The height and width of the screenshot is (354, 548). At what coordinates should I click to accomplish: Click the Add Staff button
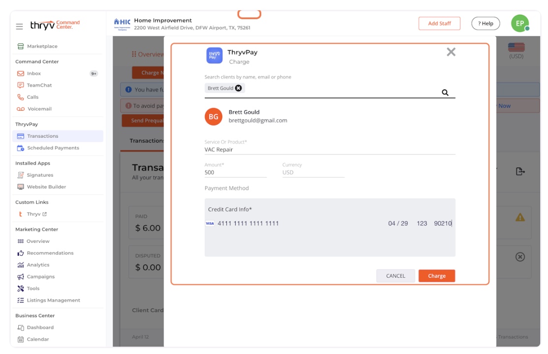click(x=439, y=24)
